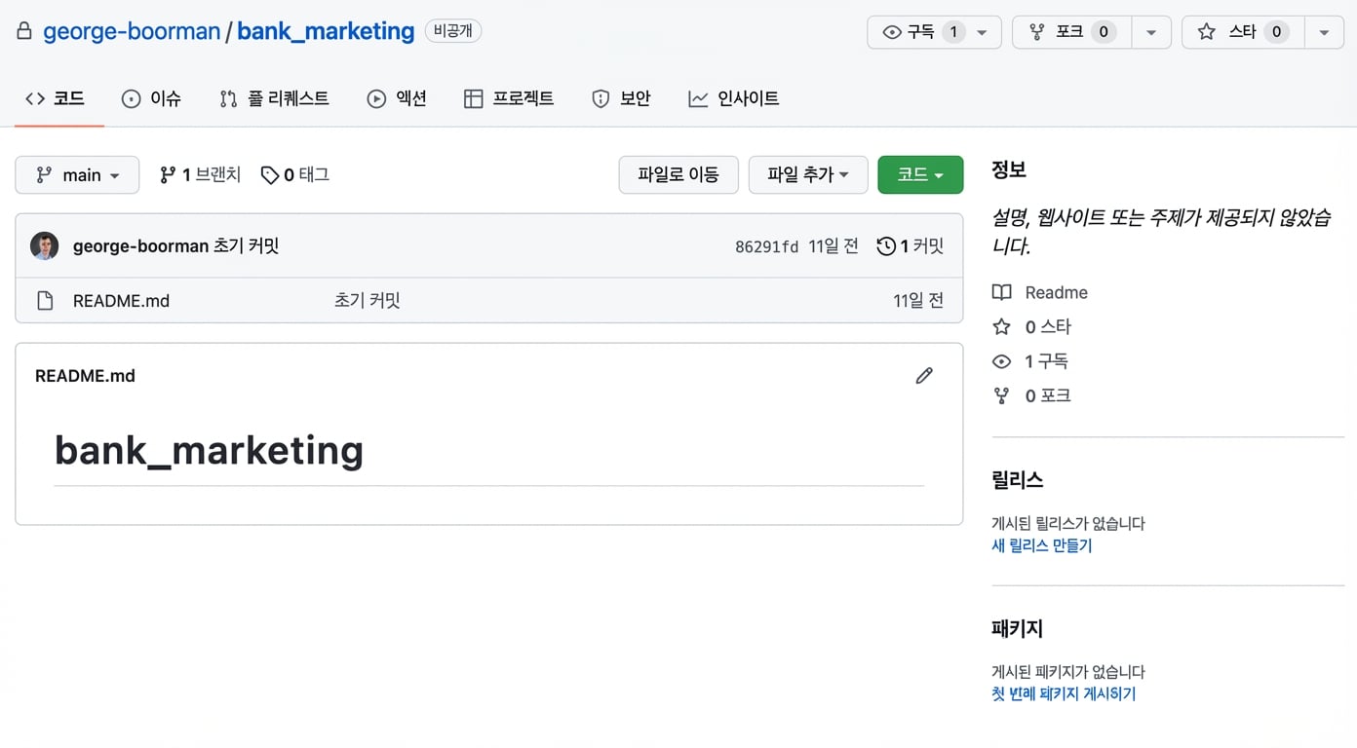1357x748 pixels.
Task: Click the eye icon beside 1 구독 in sidebar
Action: 1001,361
